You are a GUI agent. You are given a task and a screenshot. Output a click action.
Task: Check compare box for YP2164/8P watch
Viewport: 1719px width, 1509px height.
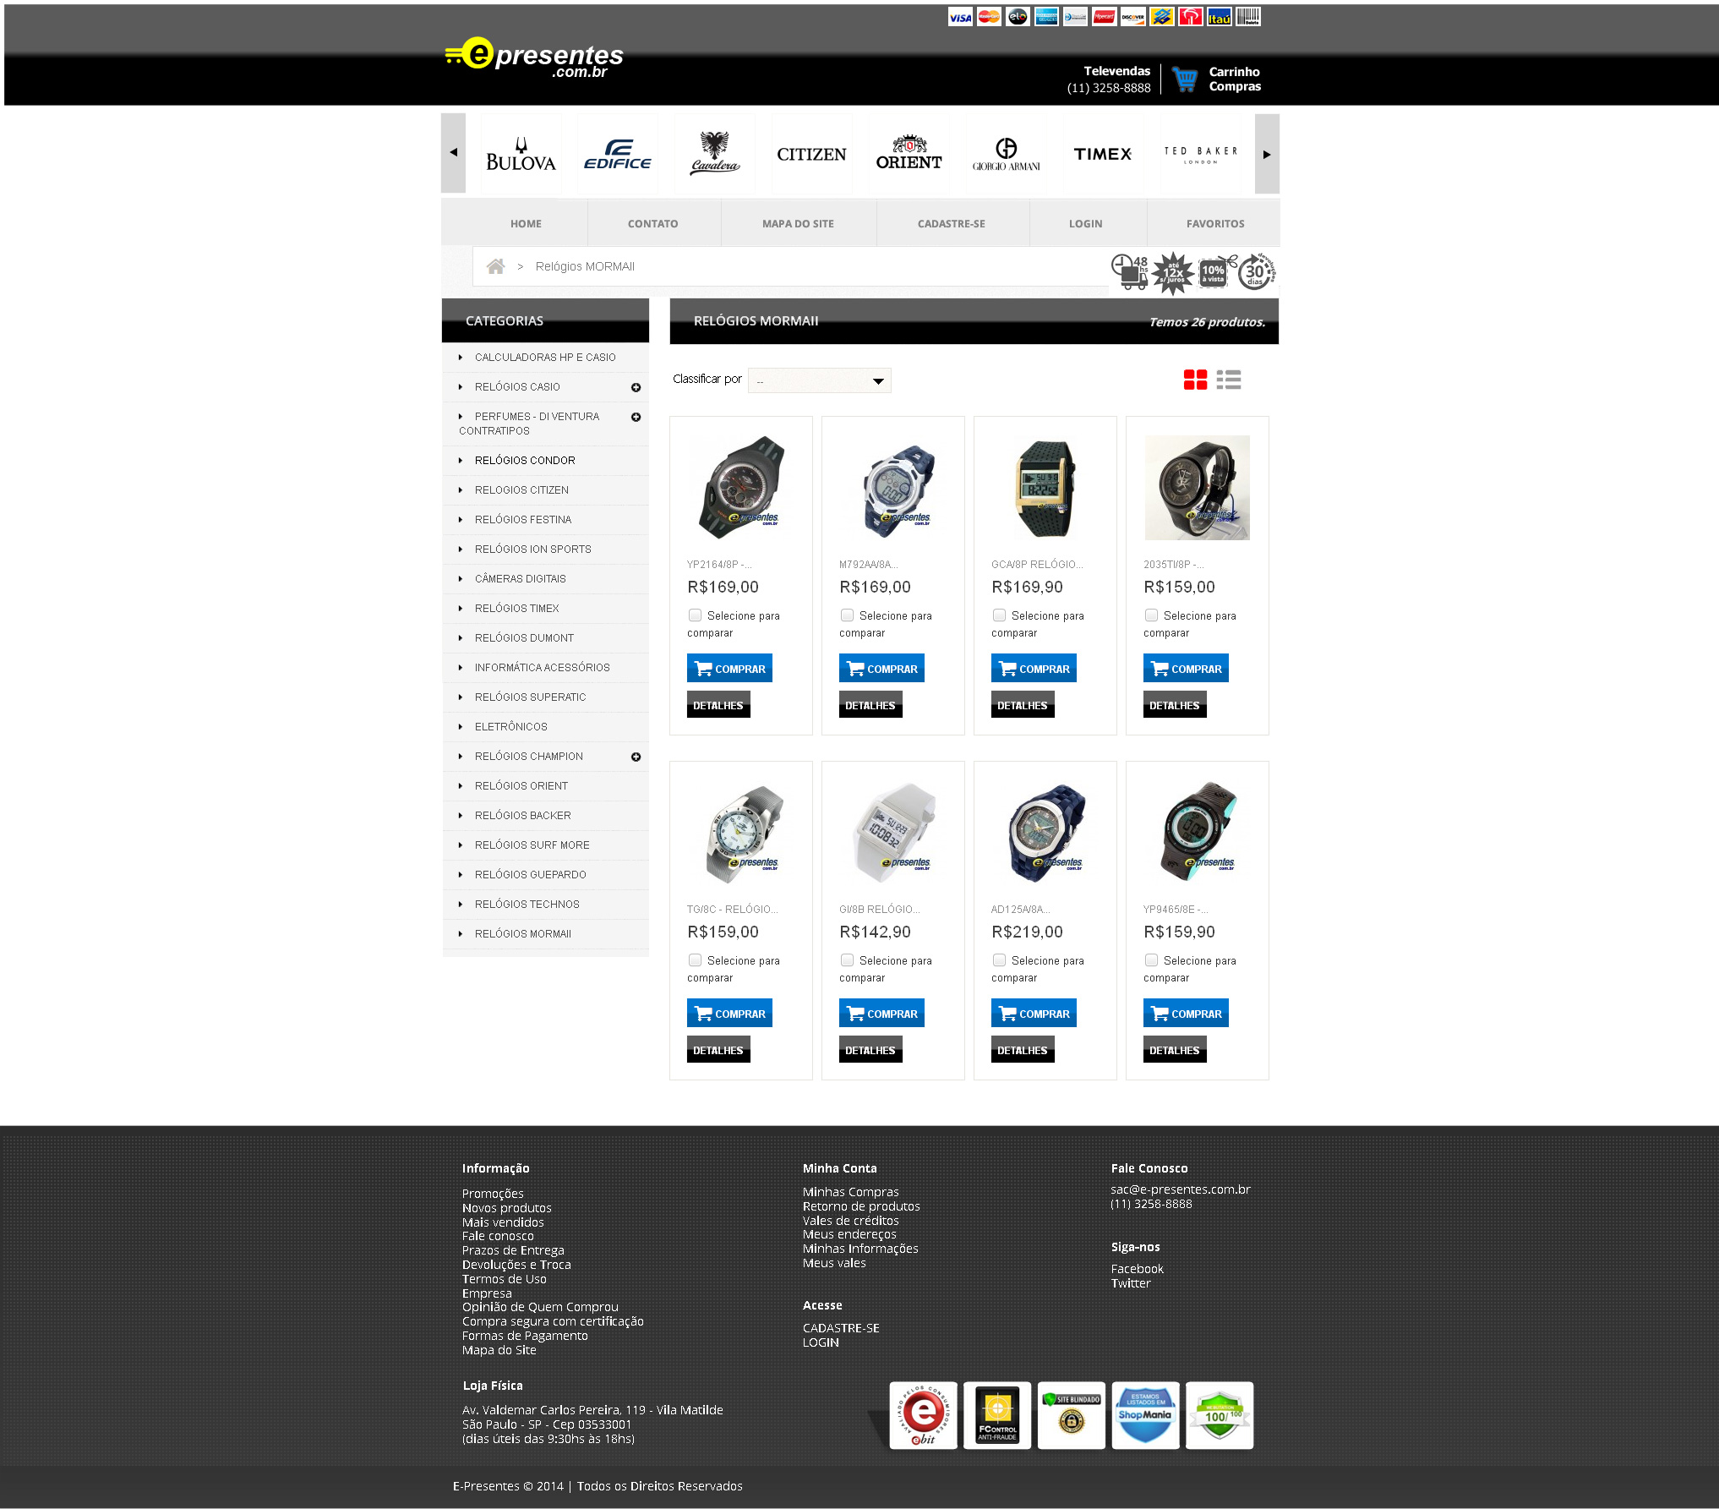(x=695, y=615)
